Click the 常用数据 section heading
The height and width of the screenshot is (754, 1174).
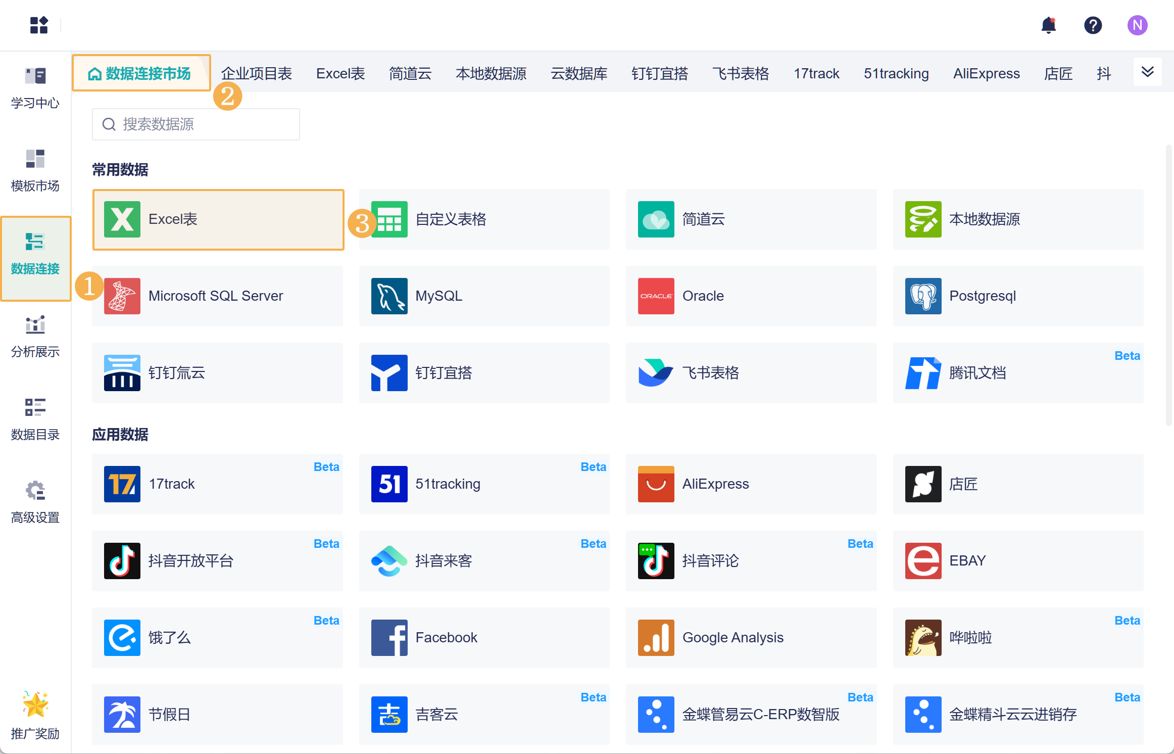pyautogui.click(x=120, y=170)
